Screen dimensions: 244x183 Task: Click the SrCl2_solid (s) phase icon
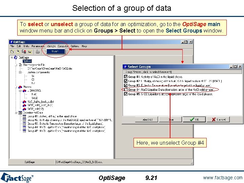pyautogui.click(x=24, y=105)
